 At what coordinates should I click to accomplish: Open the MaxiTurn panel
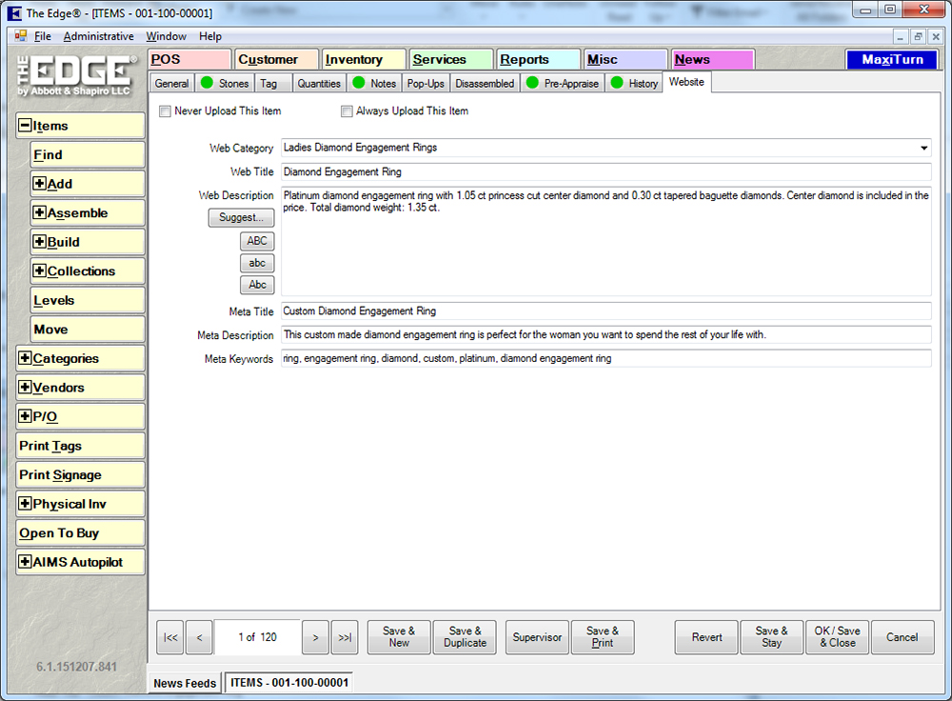coord(892,59)
